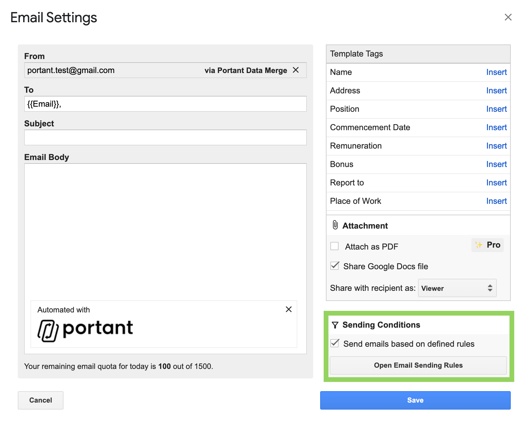The image size is (526, 421).
Task: Insert the Remuneration template tag
Action: click(x=496, y=146)
